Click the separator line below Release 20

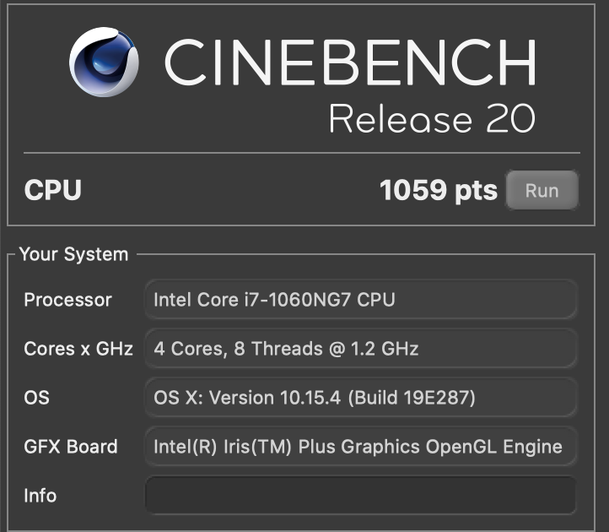pos(302,153)
